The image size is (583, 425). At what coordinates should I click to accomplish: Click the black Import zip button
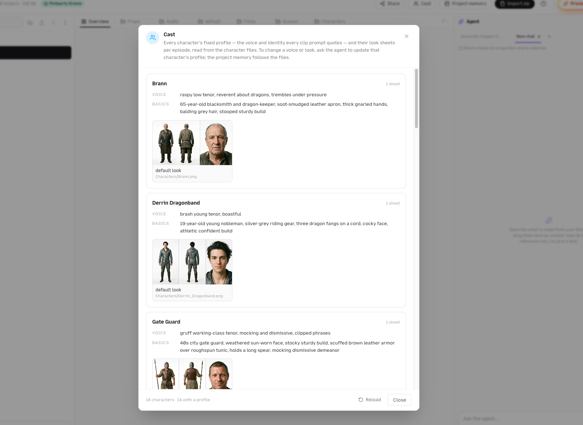pos(515,4)
